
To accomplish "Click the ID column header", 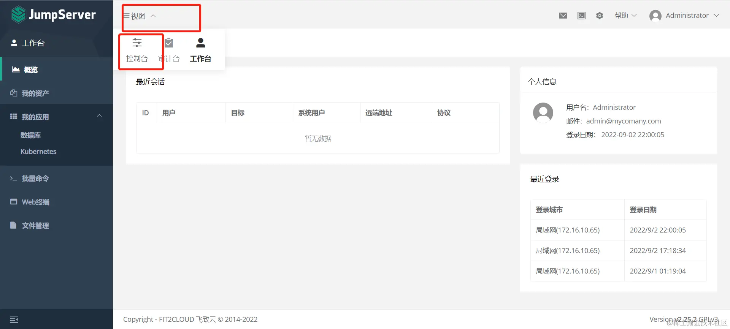I will 146,113.
